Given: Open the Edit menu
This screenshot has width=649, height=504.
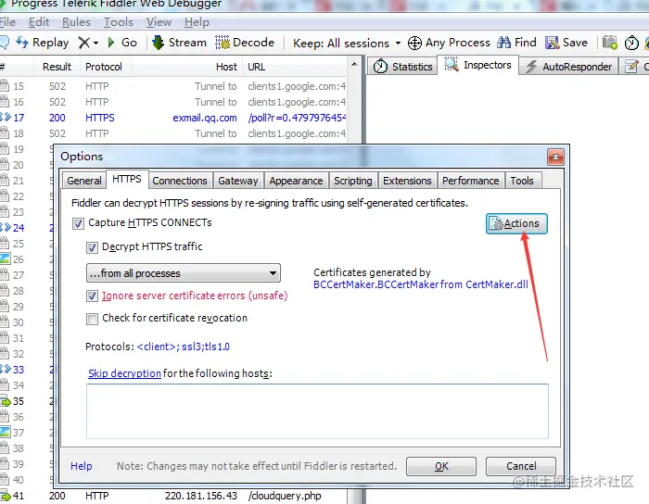Looking at the screenshot, I should coord(39,22).
